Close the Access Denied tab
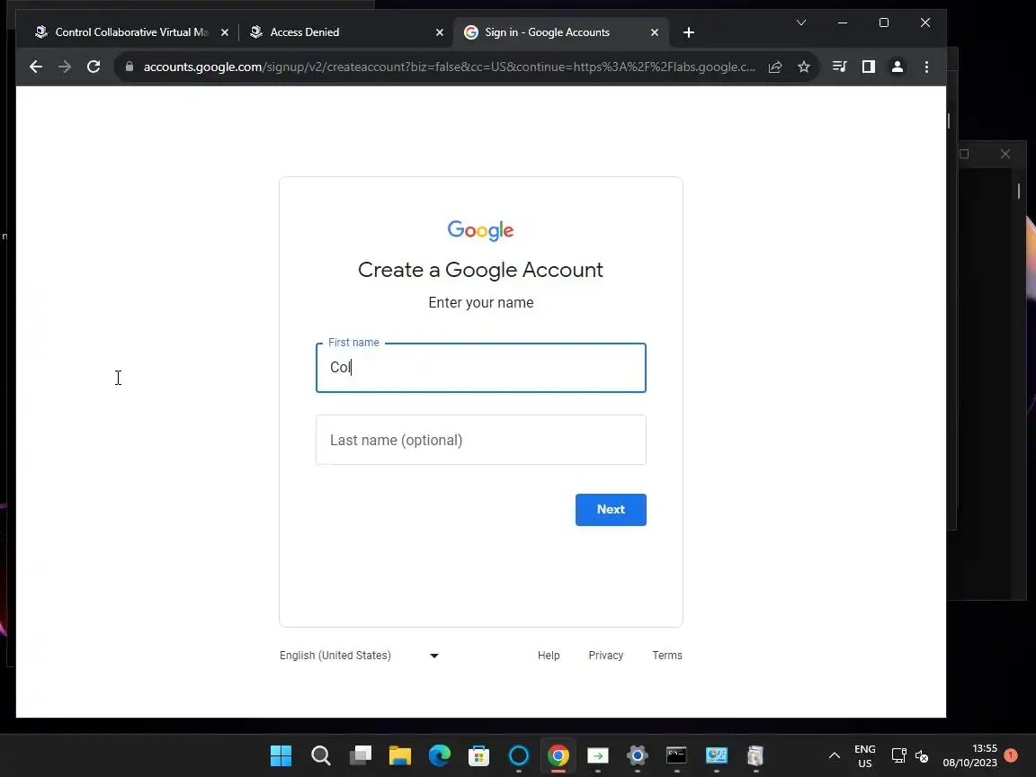The width and height of the screenshot is (1036, 777). (x=440, y=32)
